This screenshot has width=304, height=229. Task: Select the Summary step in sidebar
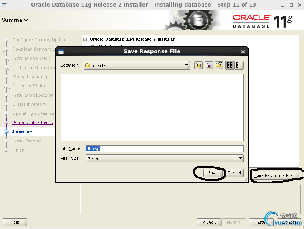[22, 132]
